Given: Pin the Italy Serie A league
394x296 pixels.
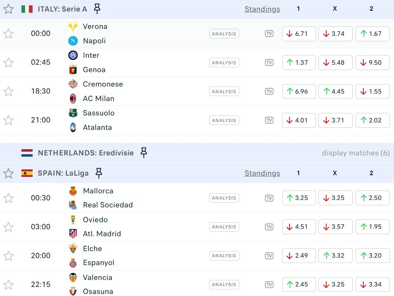Looking at the screenshot, I should (97, 9).
